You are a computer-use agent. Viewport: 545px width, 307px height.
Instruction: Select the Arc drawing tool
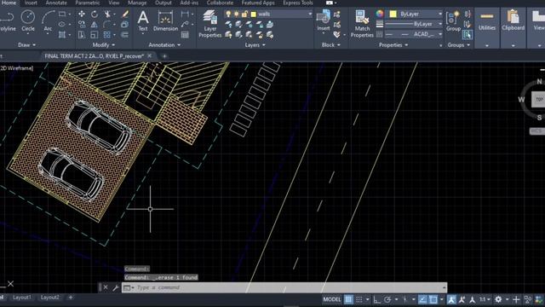(48, 20)
